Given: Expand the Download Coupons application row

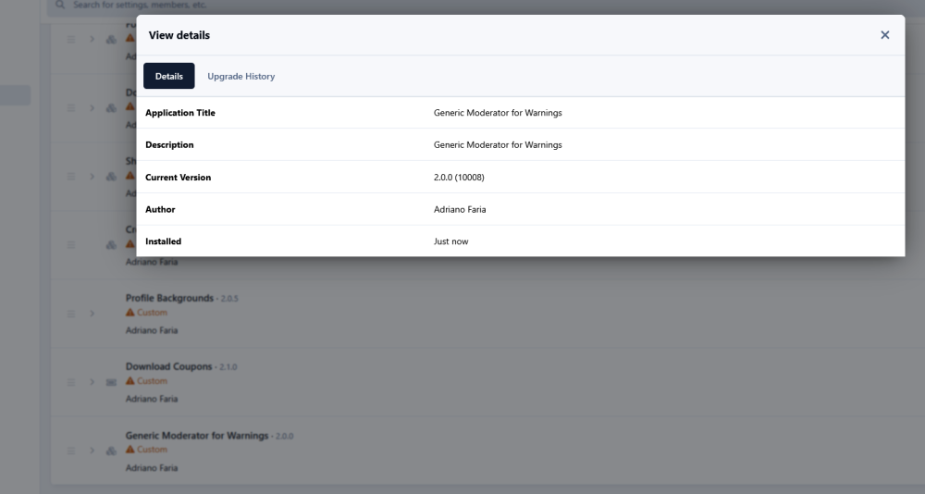Looking at the screenshot, I should pos(92,382).
